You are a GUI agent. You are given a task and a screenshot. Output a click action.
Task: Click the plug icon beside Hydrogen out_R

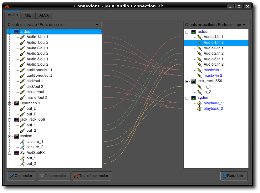(x=22, y=114)
